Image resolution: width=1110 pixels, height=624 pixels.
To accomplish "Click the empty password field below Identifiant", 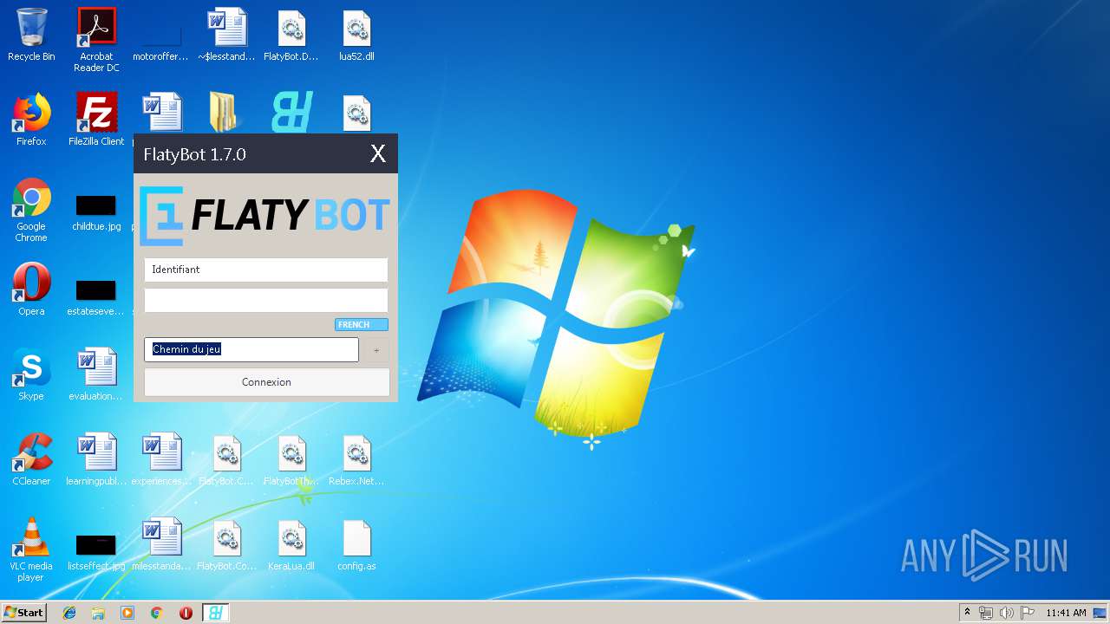I will point(265,301).
